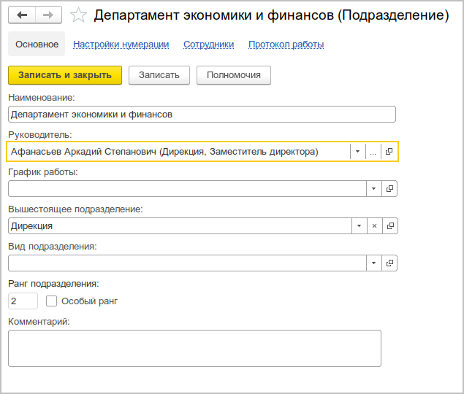Add this form to favorites star
Screen dimensions: 464x394
coord(79,15)
